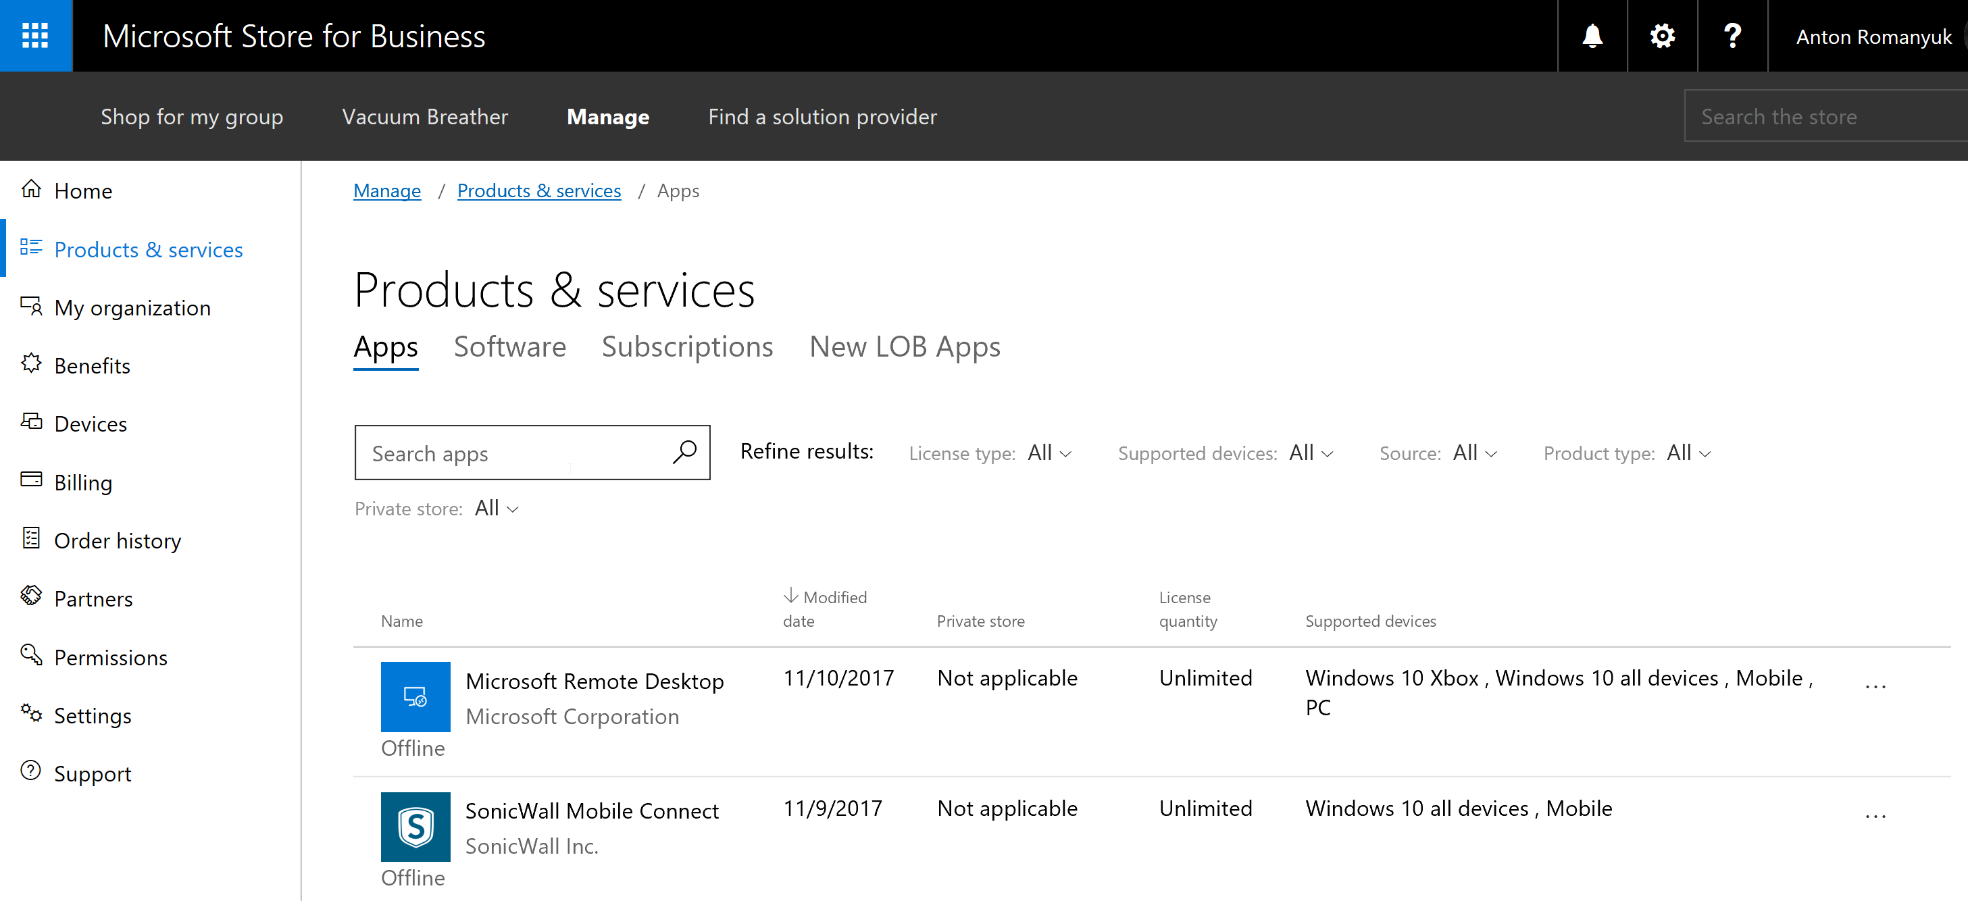Open Shop for my group menu
Screen dimensions: 1968x901
[x=192, y=117]
